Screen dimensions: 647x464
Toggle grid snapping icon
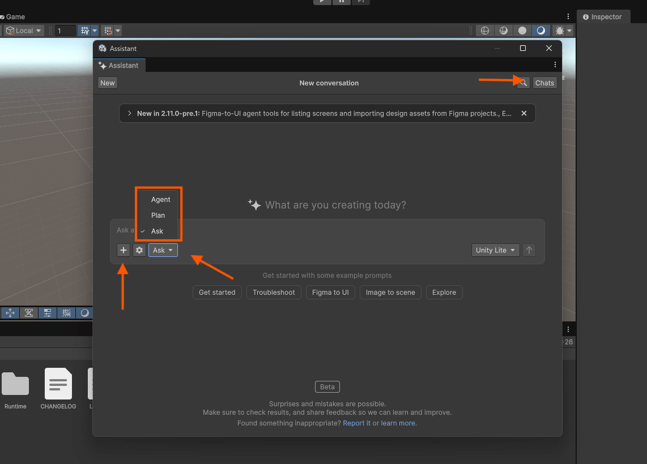[108, 31]
